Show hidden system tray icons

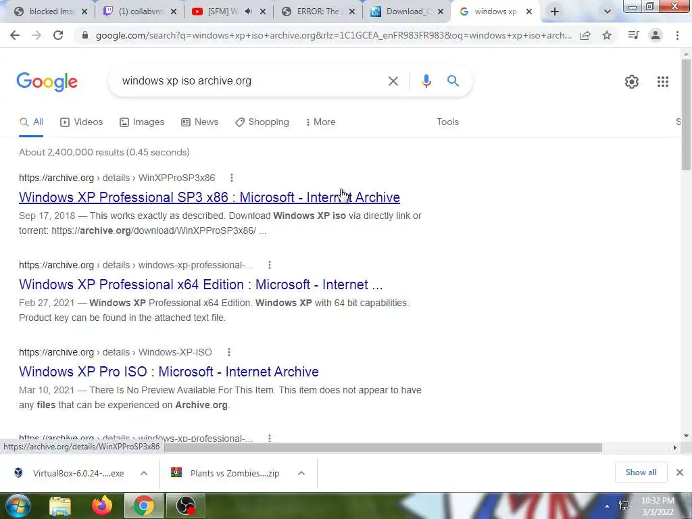pos(608,505)
